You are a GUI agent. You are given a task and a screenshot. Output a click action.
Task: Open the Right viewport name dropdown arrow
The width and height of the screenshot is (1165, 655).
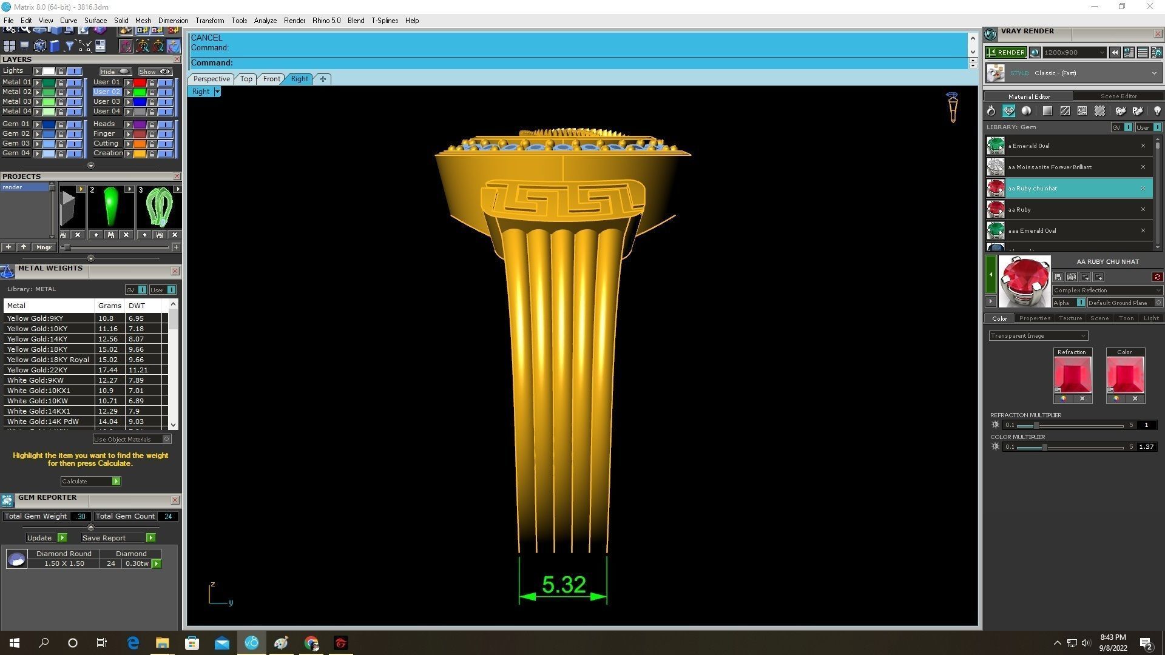pyautogui.click(x=217, y=92)
